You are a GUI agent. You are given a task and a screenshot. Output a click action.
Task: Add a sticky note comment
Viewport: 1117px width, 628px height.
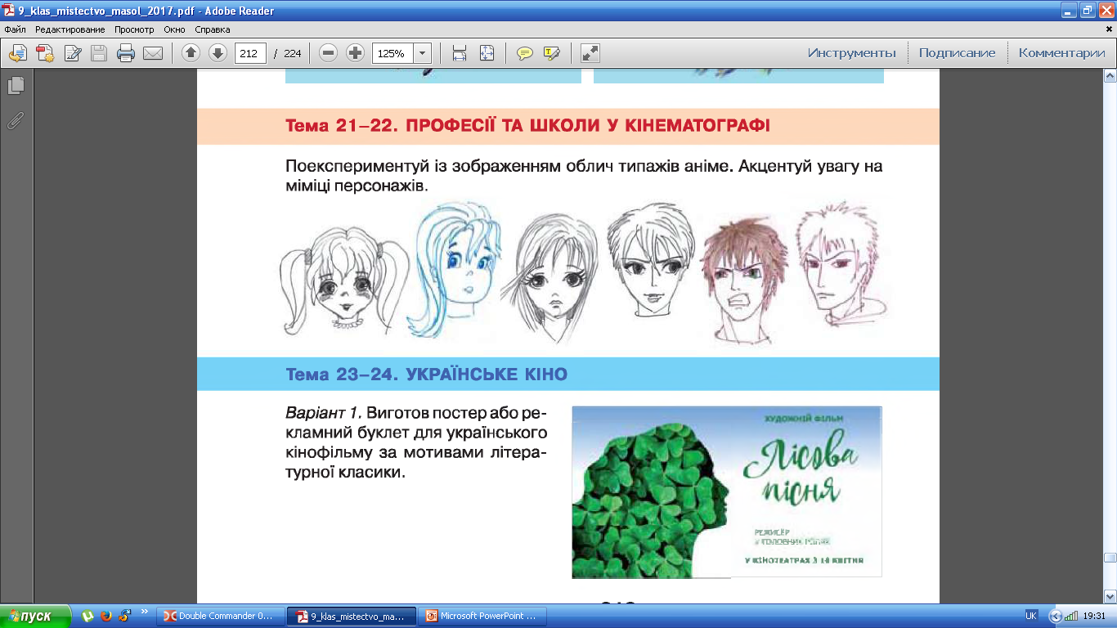click(525, 53)
